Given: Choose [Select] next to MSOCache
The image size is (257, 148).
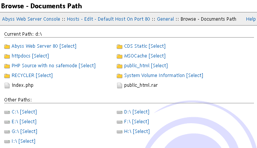Looking at the screenshot, I should click(157, 56).
